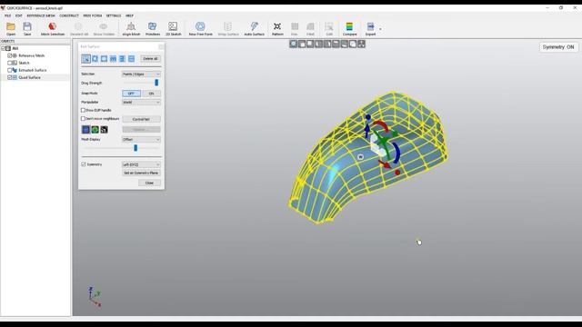Toggle the Extruded Surface visibility checkbox
The width and height of the screenshot is (582, 327).
[x=10, y=70]
